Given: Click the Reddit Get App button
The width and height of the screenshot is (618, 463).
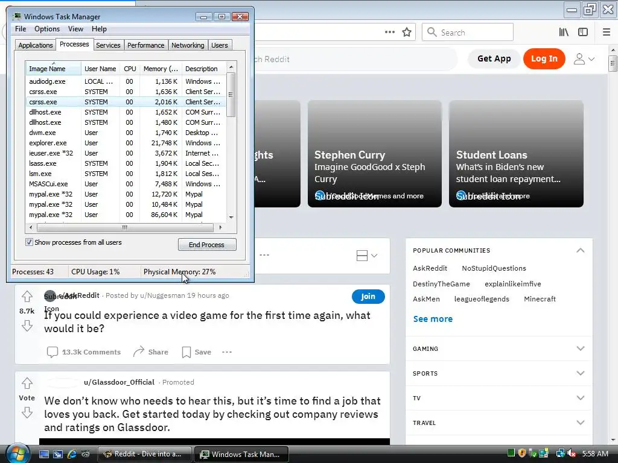Looking at the screenshot, I should coord(494,58).
